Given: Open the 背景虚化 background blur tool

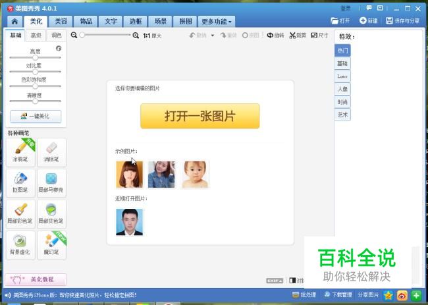Looking at the screenshot, I should (20, 245).
